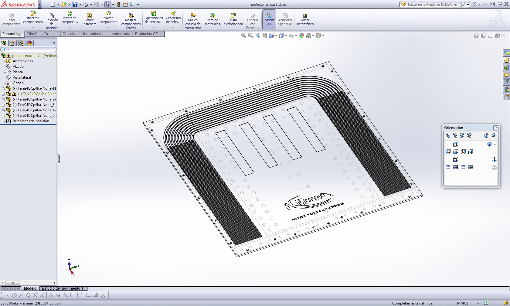
Task: Click the Rebuild traffic light icon
Action: click(x=119, y=4)
